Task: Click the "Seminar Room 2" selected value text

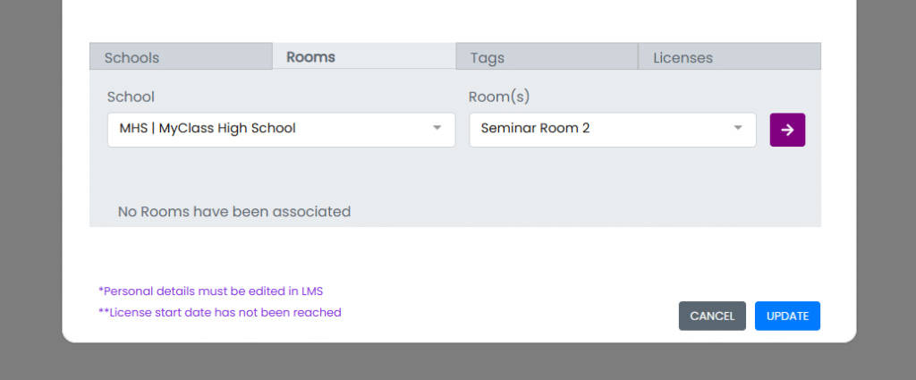Action: point(535,129)
